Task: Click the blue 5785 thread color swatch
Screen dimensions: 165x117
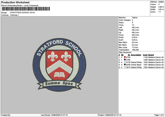Action: pos(125,60)
